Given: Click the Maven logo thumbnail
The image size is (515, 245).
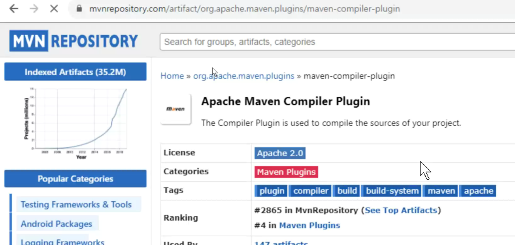Looking at the screenshot, I should tap(176, 109).
